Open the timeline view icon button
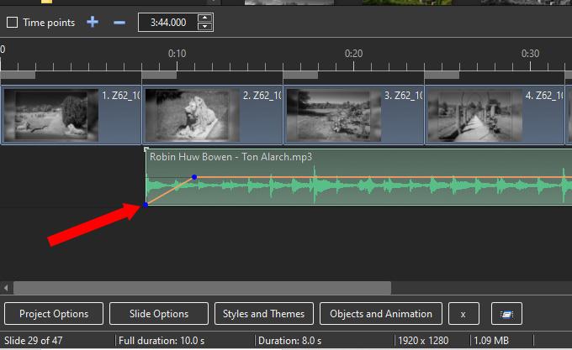This screenshot has width=572, height=350. pyautogui.click(x=506, y=314)
